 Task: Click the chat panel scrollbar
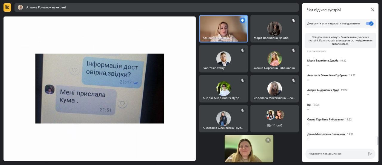pyautogui.click(x=378, y=140)
